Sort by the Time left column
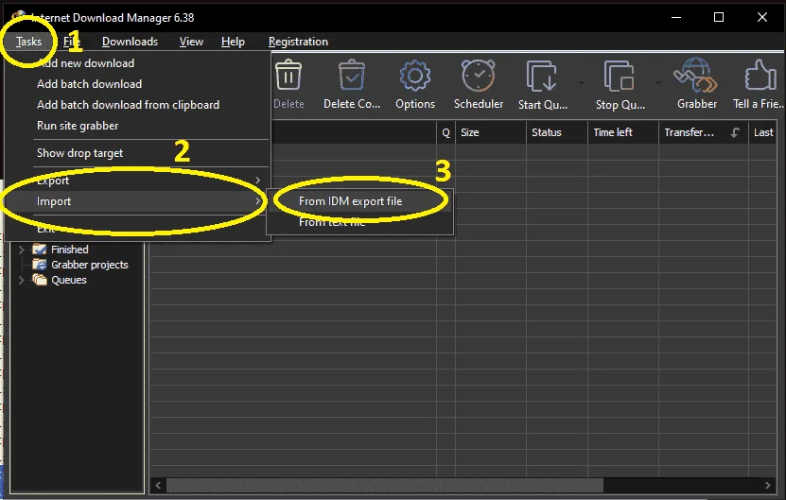Viewport: 786px width, 500px height. (x=623, y=132)
